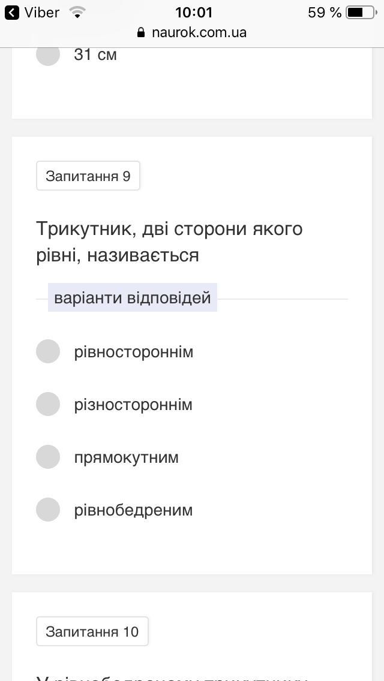
Task: Click the прямокутним answer text
Action: tap(126, 457)
